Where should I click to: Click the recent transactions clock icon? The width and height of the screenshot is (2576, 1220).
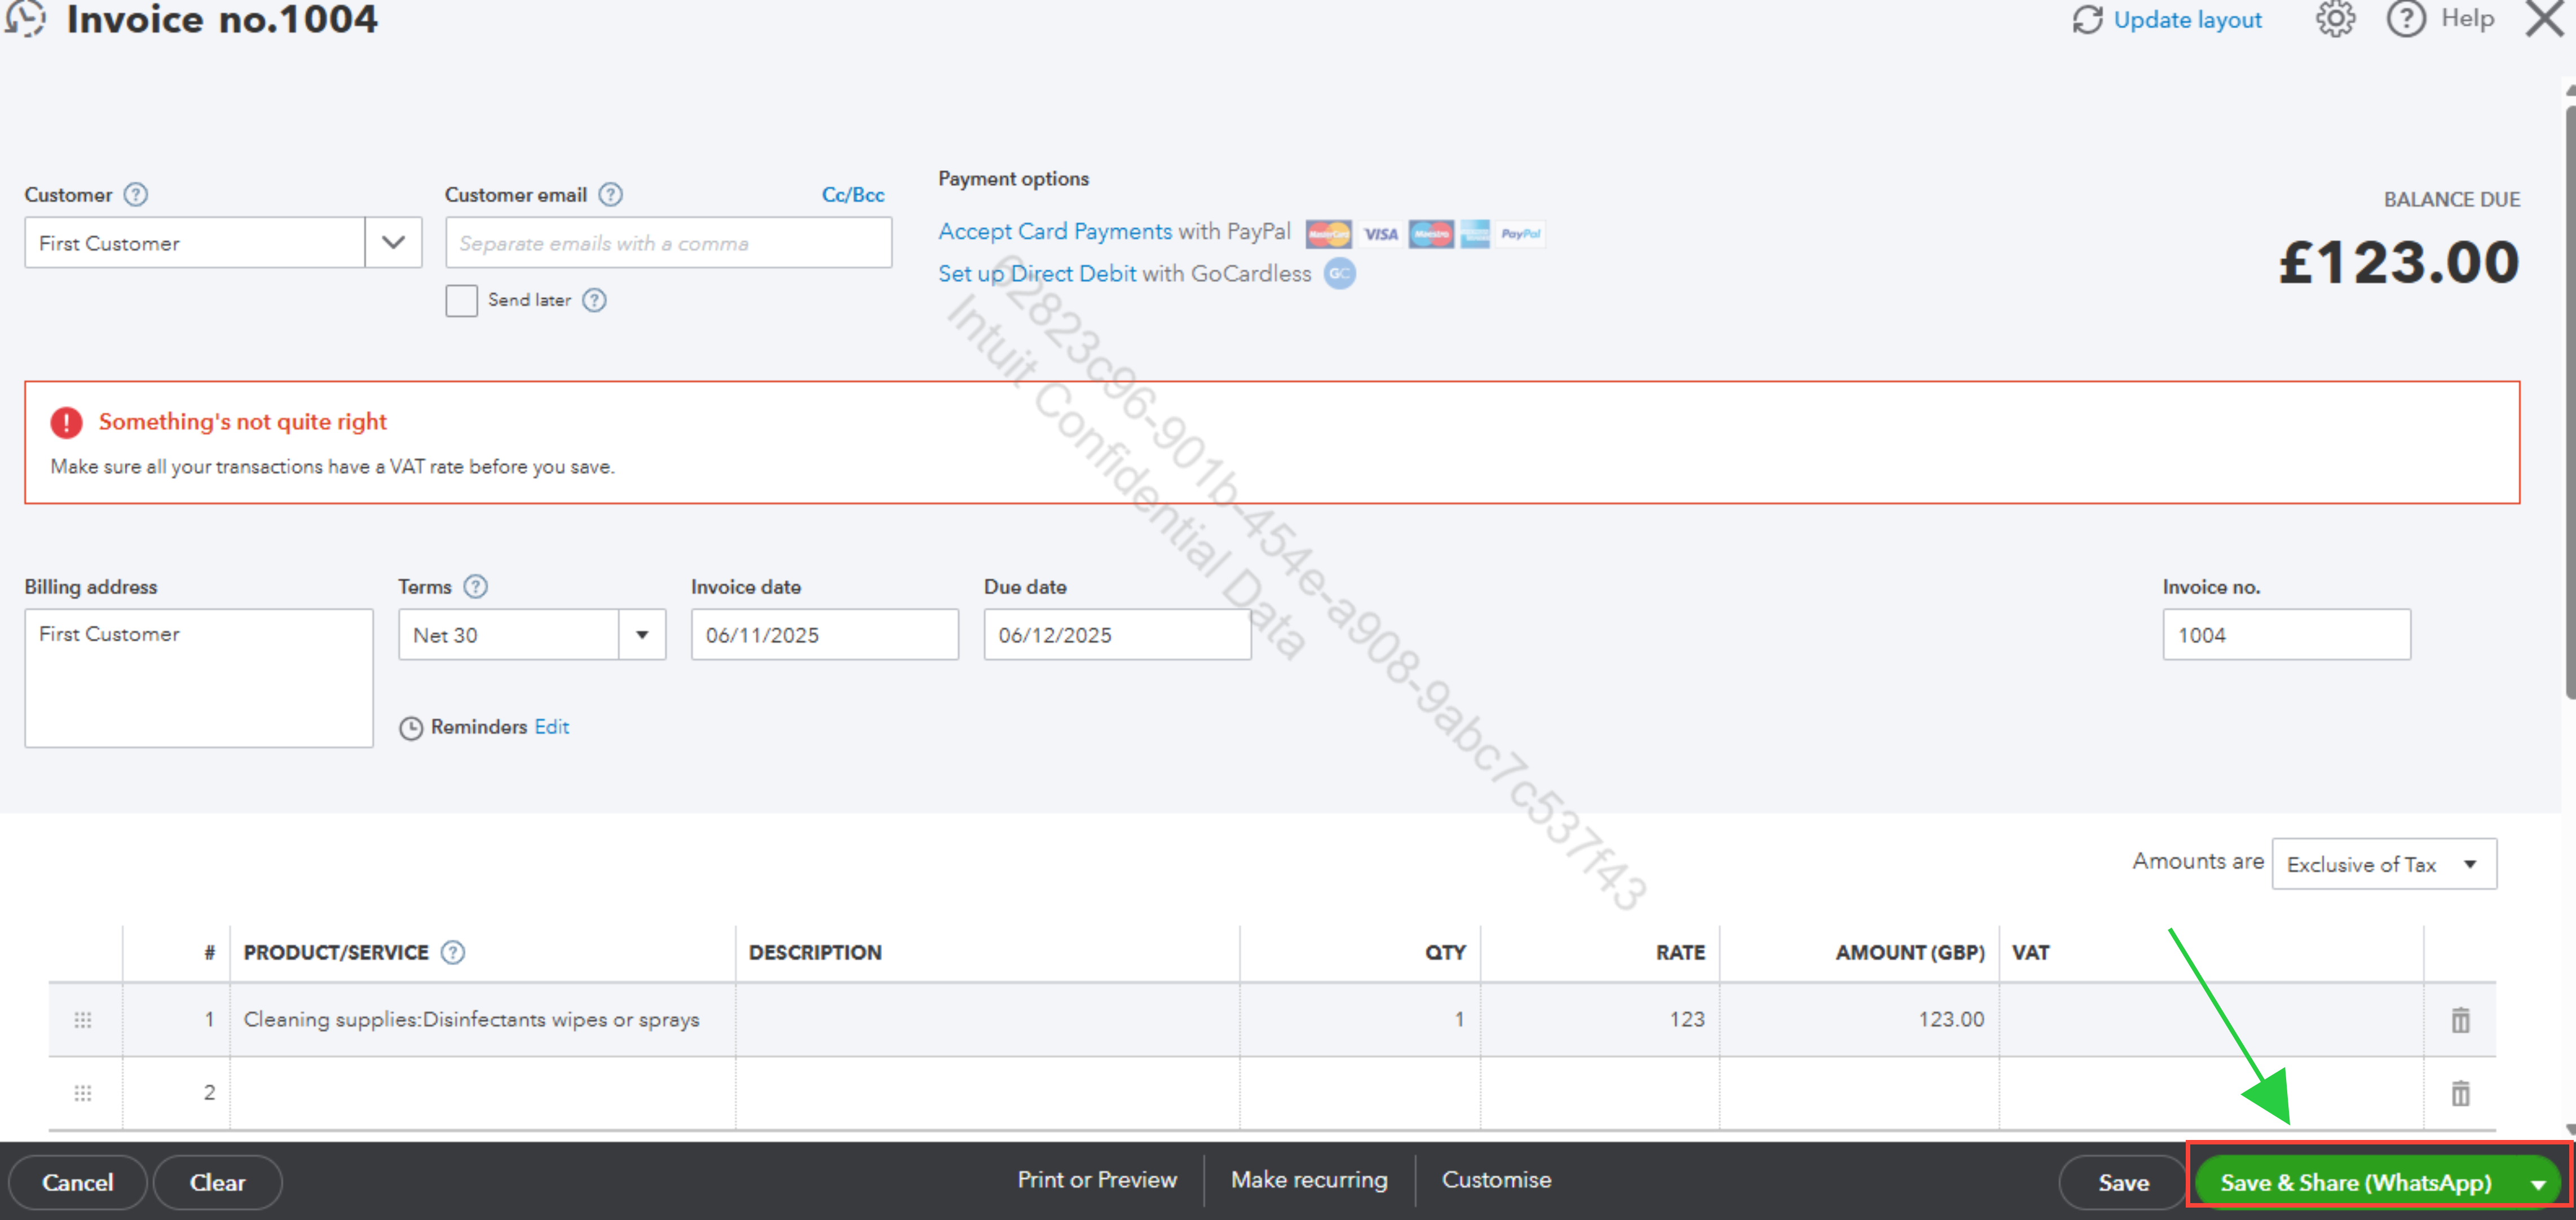(26, 19)
